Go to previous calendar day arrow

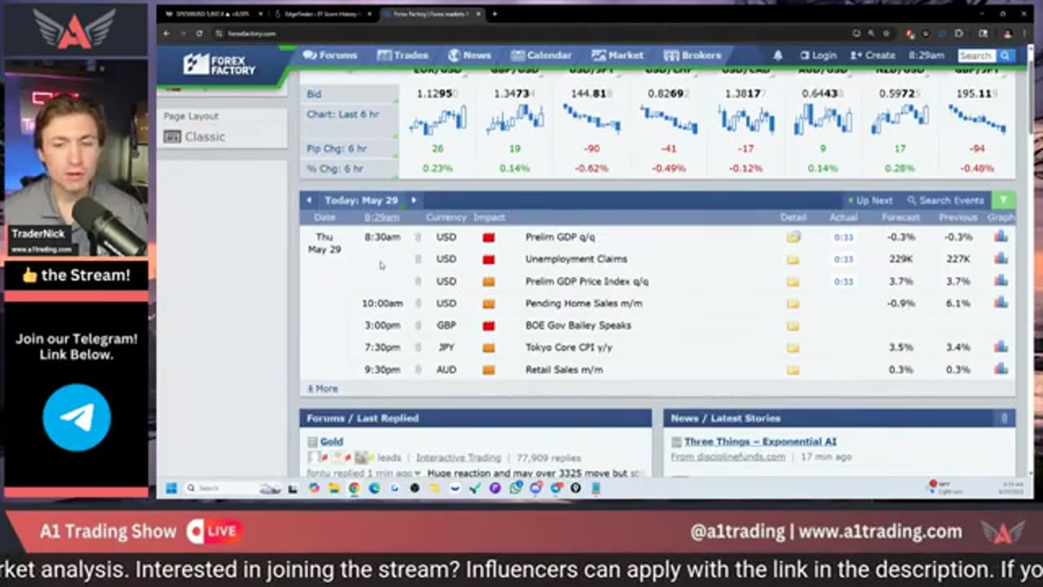coord(309,200)
